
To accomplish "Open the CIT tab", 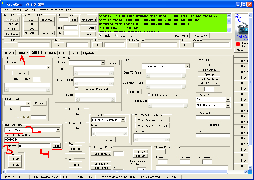I will (62, 53).
